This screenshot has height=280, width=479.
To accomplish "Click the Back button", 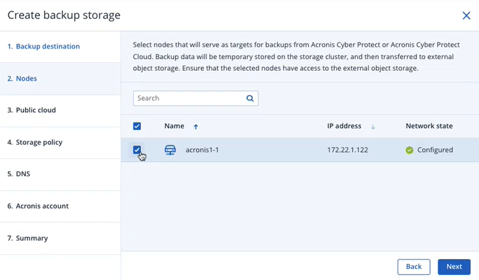I will tap(413, 267).
